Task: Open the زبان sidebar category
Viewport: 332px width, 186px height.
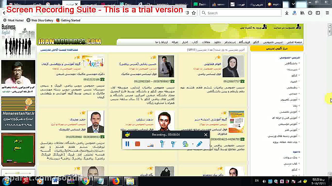Action: coord(295,106)
